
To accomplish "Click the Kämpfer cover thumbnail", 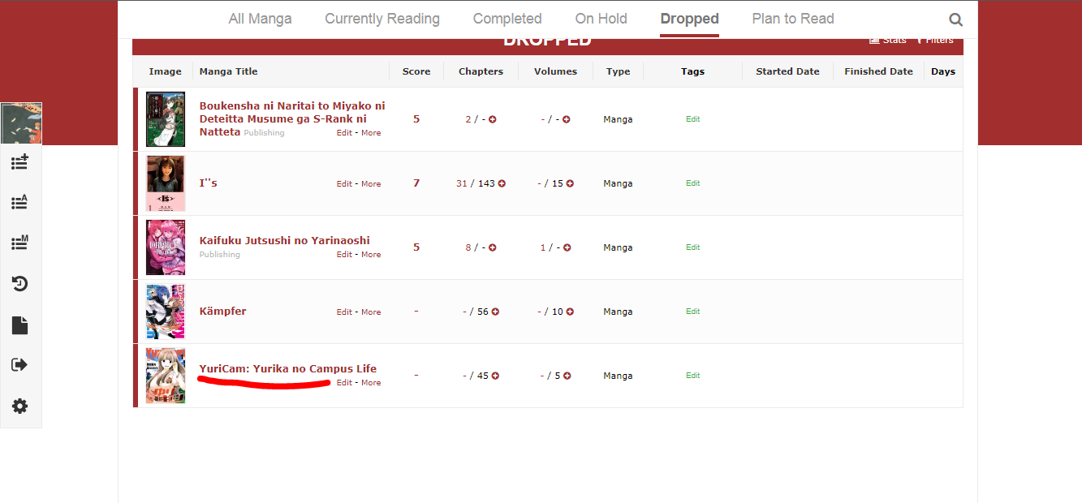I will pos(166,312).
